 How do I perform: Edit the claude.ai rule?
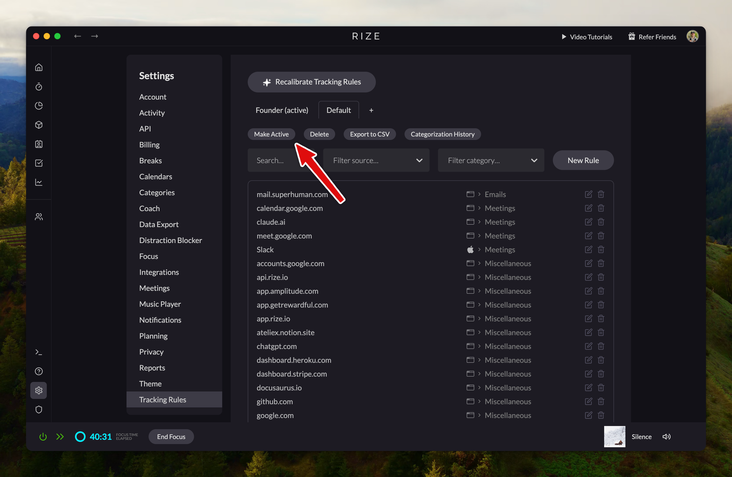(x=588, y=222)
